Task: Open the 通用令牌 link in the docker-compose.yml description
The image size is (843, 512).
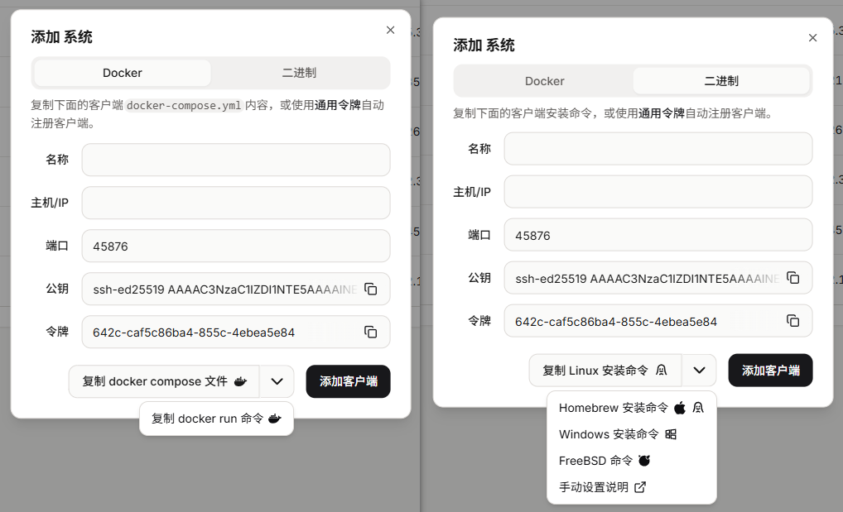Action: pos(338,105)
